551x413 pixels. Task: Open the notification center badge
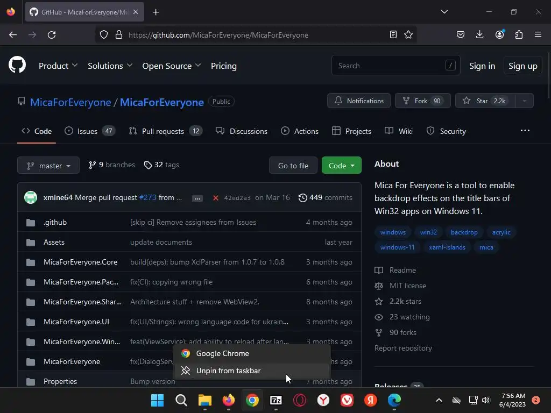pyautogui.click(x=536, y=400)
